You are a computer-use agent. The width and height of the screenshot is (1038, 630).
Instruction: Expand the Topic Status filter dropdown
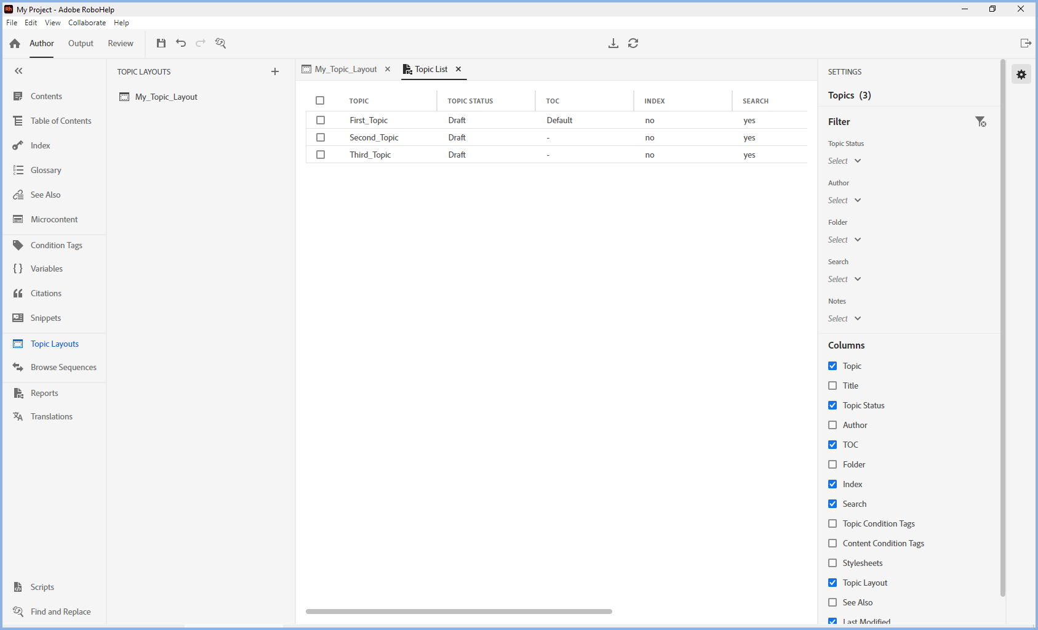tap(844, 161)
